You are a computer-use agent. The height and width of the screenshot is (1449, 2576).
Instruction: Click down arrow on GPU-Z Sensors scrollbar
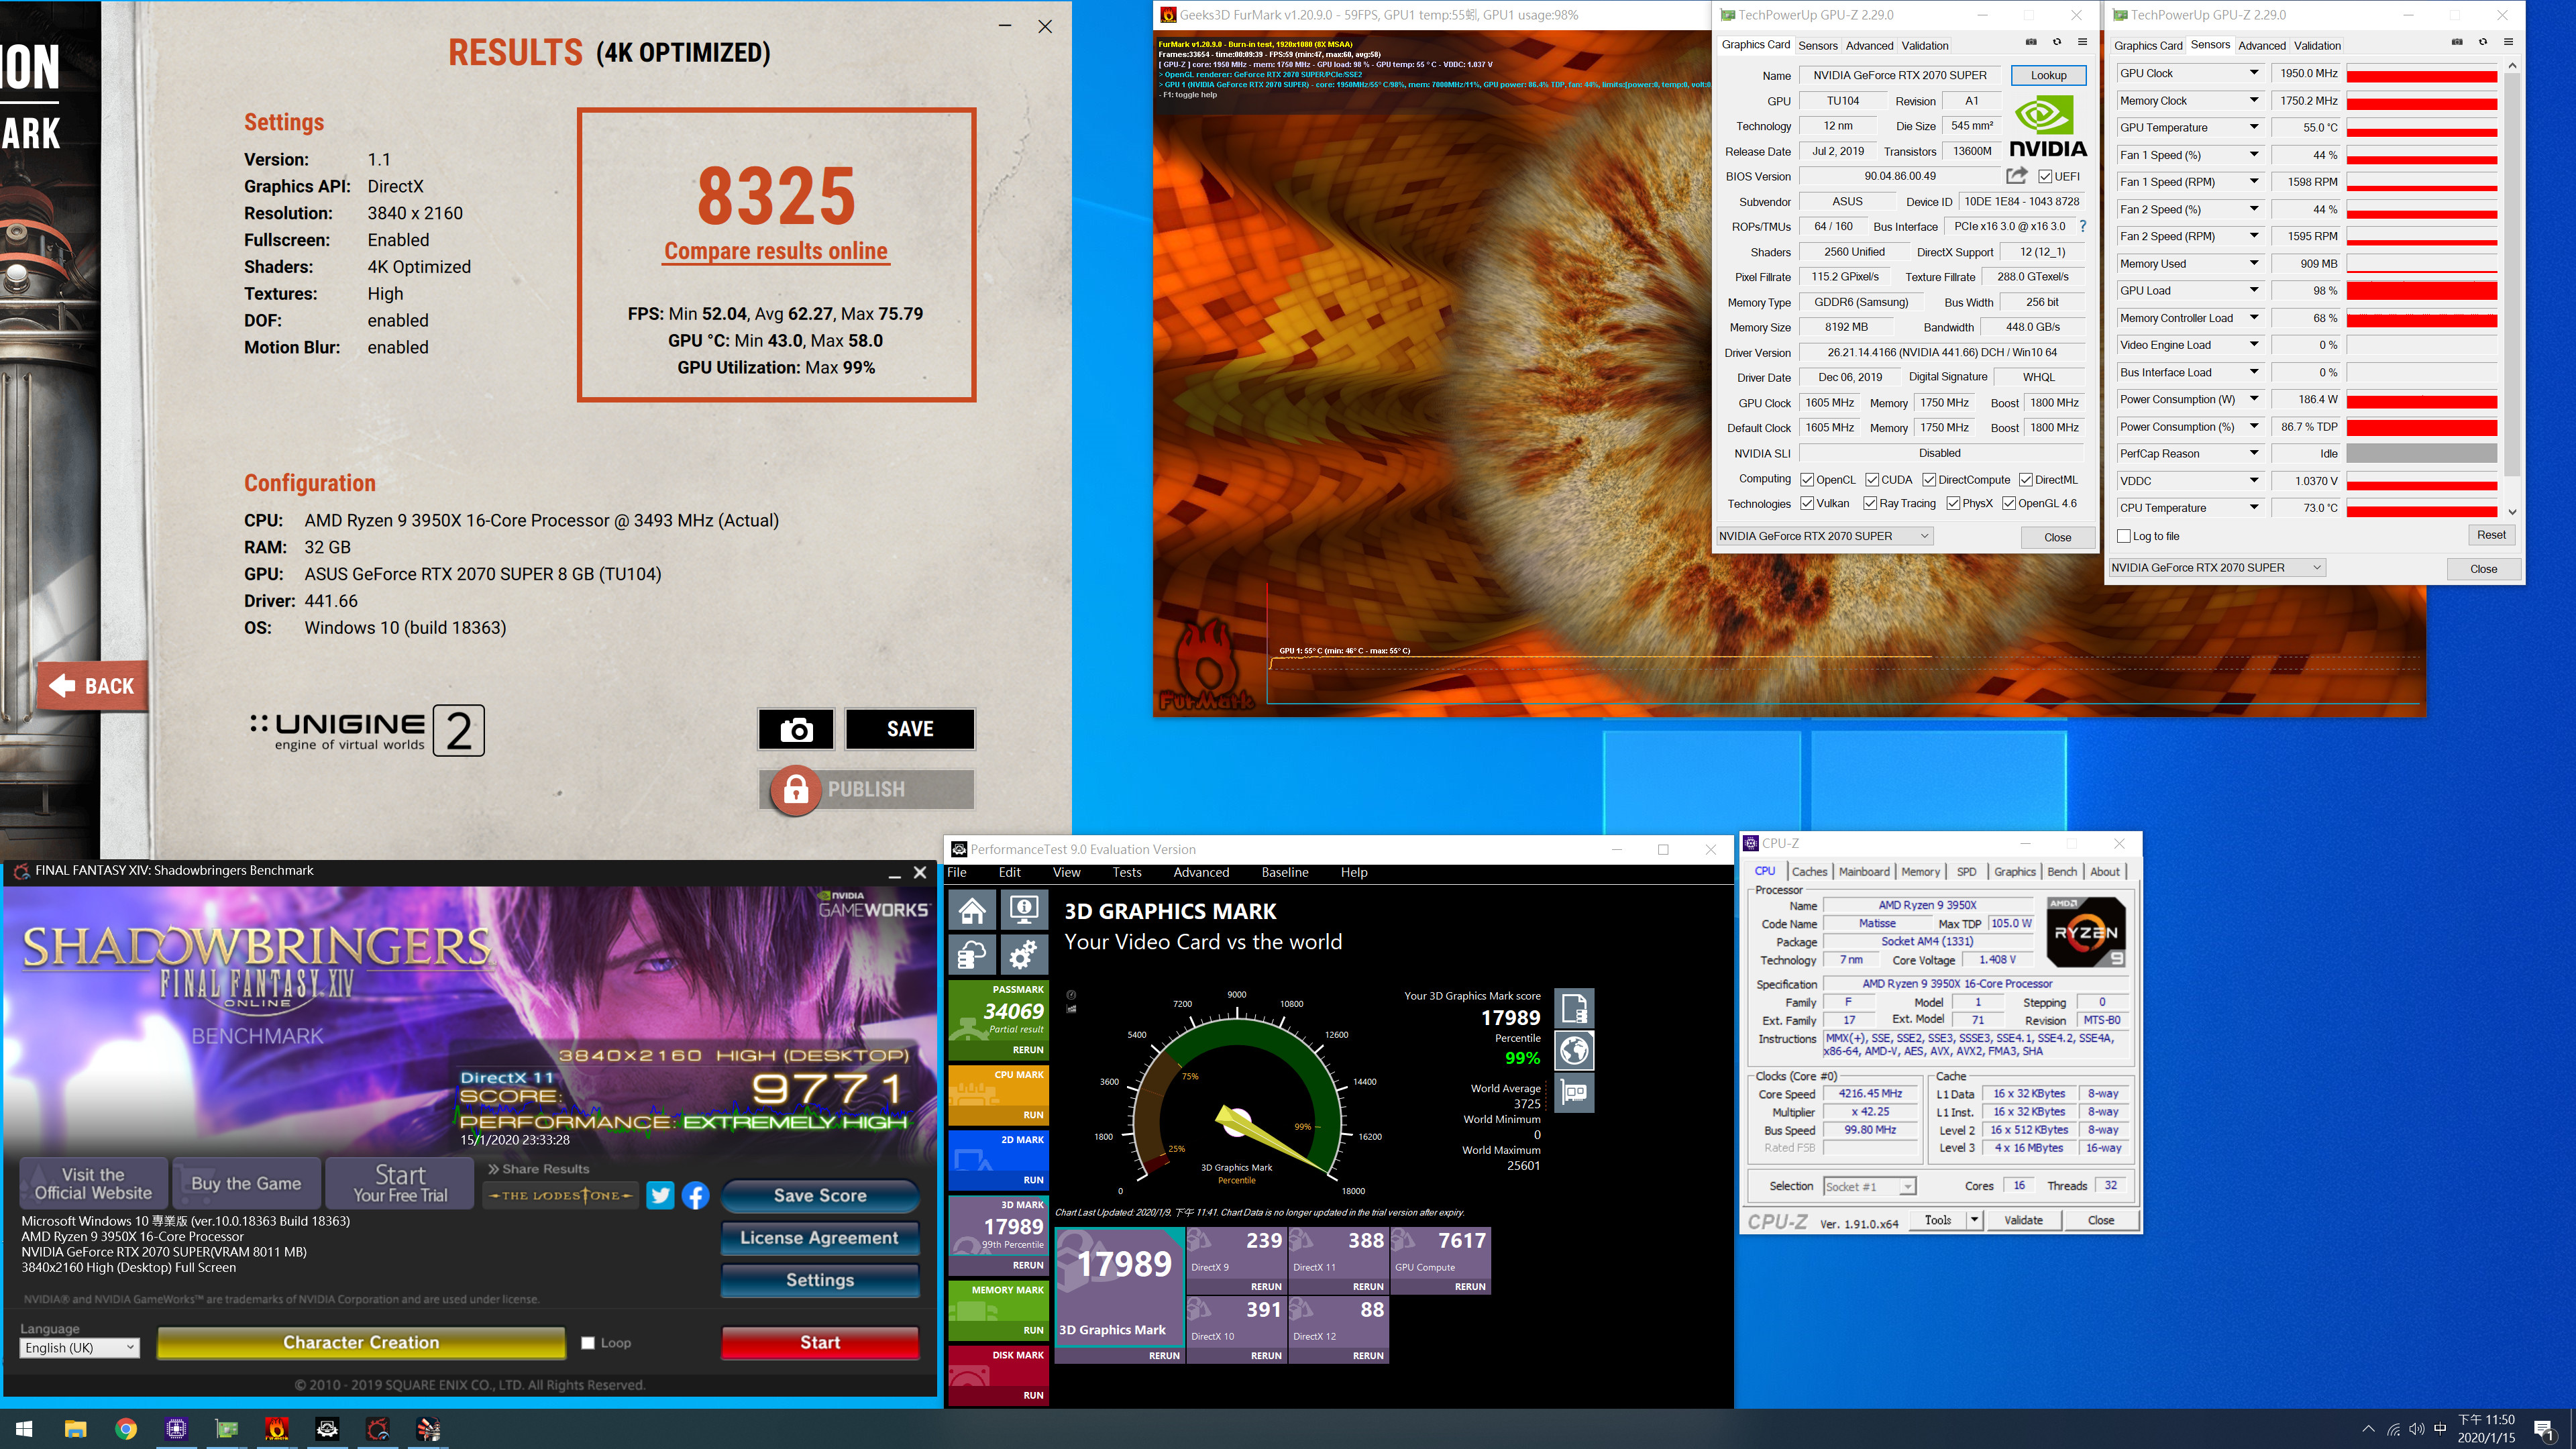[2512, 511]
